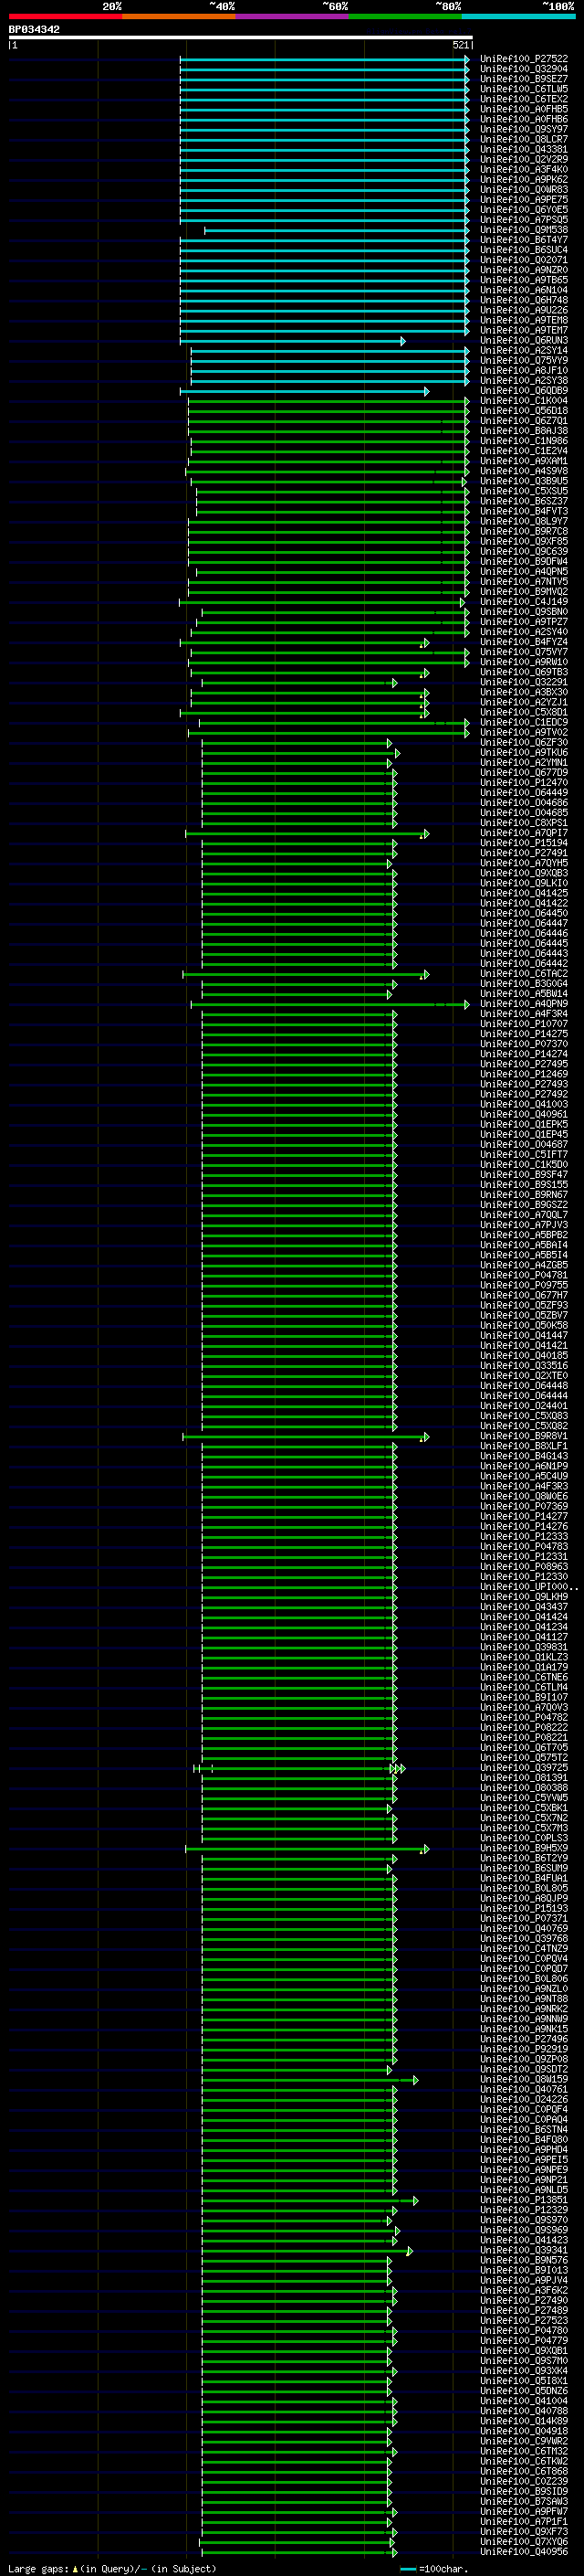Open hit UniRef100_P07370
Screen dimensions: 584x2576
tap(523, 1044)
